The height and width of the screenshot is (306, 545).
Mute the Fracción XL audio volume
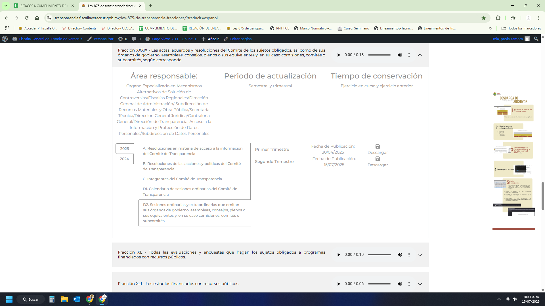400,255
